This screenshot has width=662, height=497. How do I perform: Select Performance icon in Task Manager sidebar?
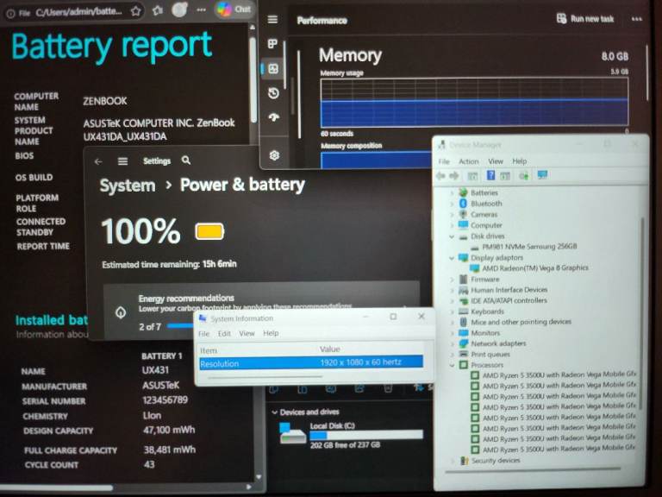point(273,68)
